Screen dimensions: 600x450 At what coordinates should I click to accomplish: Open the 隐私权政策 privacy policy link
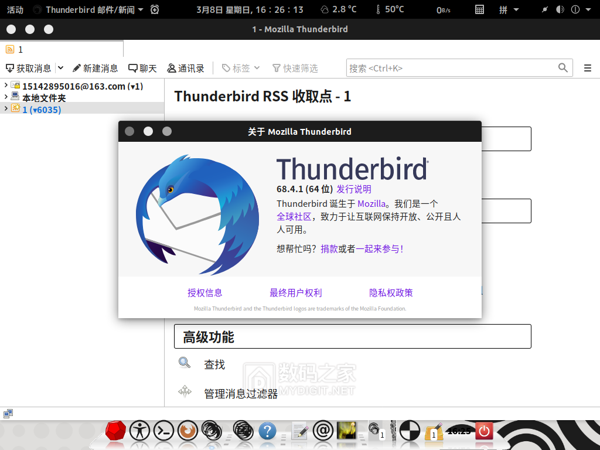tap(391, 293)
